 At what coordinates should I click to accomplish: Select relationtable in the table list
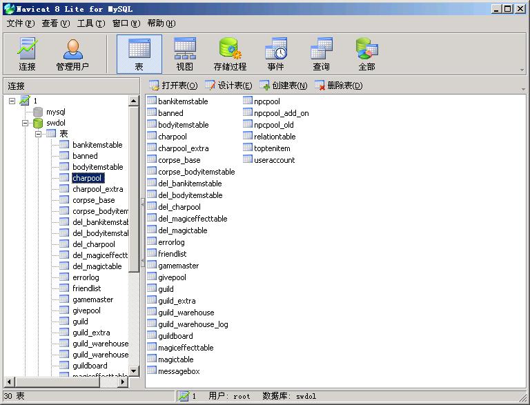(x=275, y=137)
